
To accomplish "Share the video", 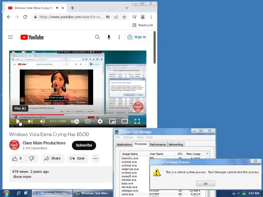I will 52,158.
